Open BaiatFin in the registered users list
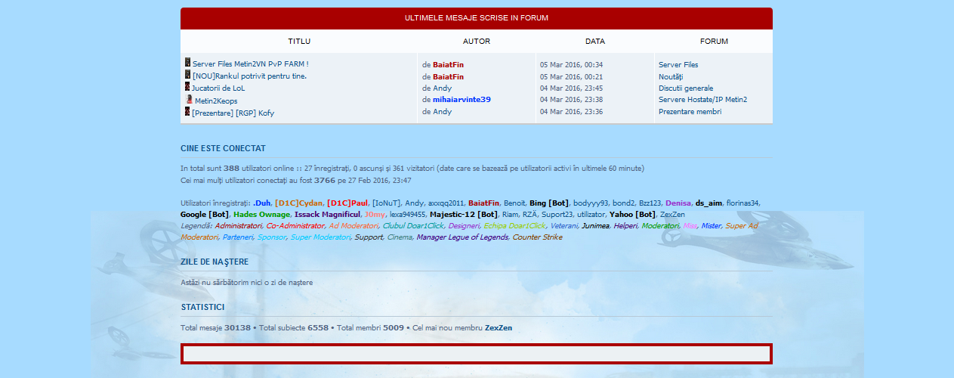 pyautogui.click(x=483, y=203)
